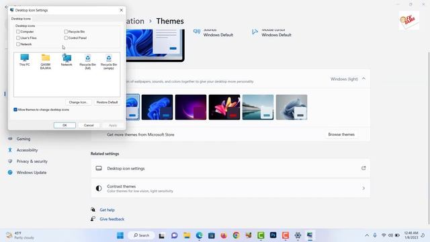The height and width of the screenshot is (242, 430).
Task: Open orange Camtasia recorder icon on taskbar
Action: 286,235
